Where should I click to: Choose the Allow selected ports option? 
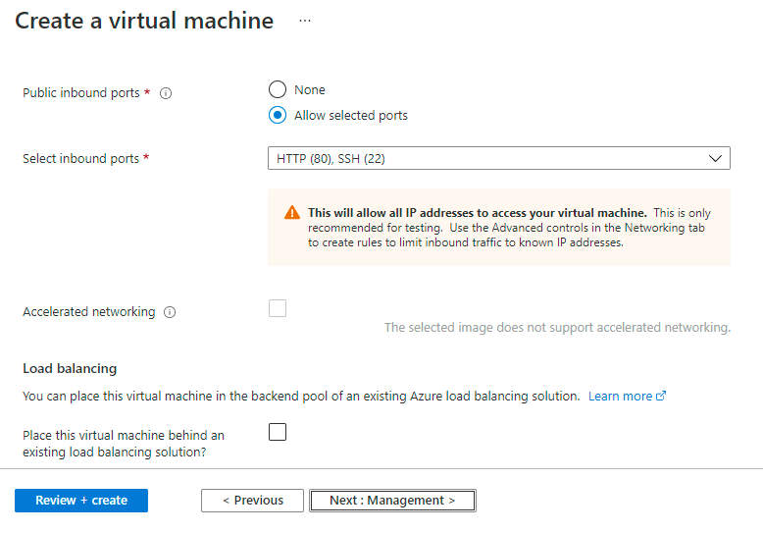pyautogui.click(x=278, y=115)
